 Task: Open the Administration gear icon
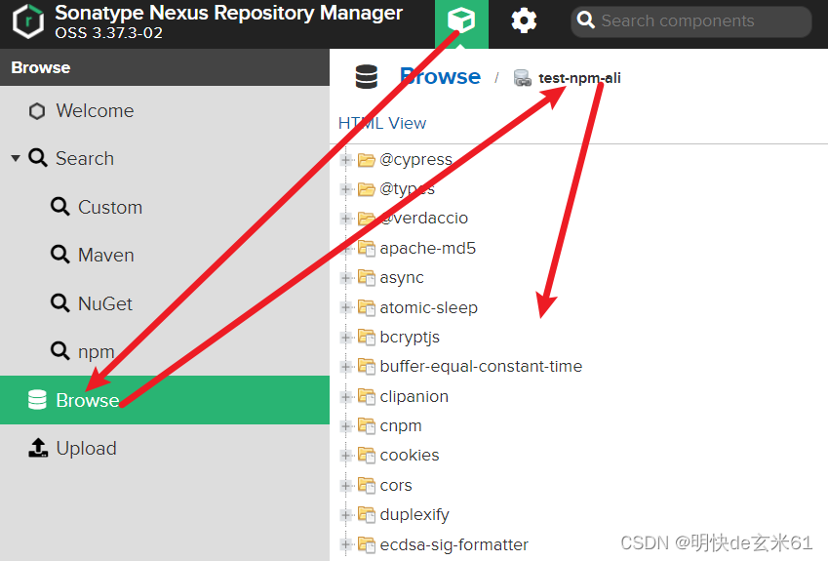524,21
